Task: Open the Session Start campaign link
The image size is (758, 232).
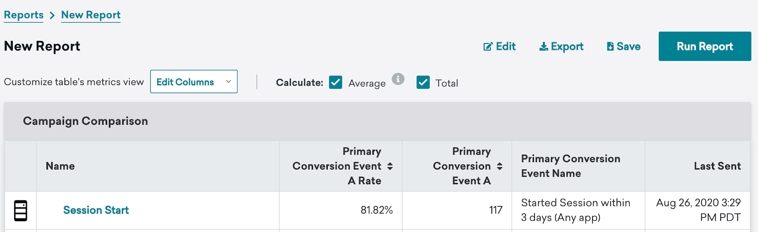Action: point(96,210)
